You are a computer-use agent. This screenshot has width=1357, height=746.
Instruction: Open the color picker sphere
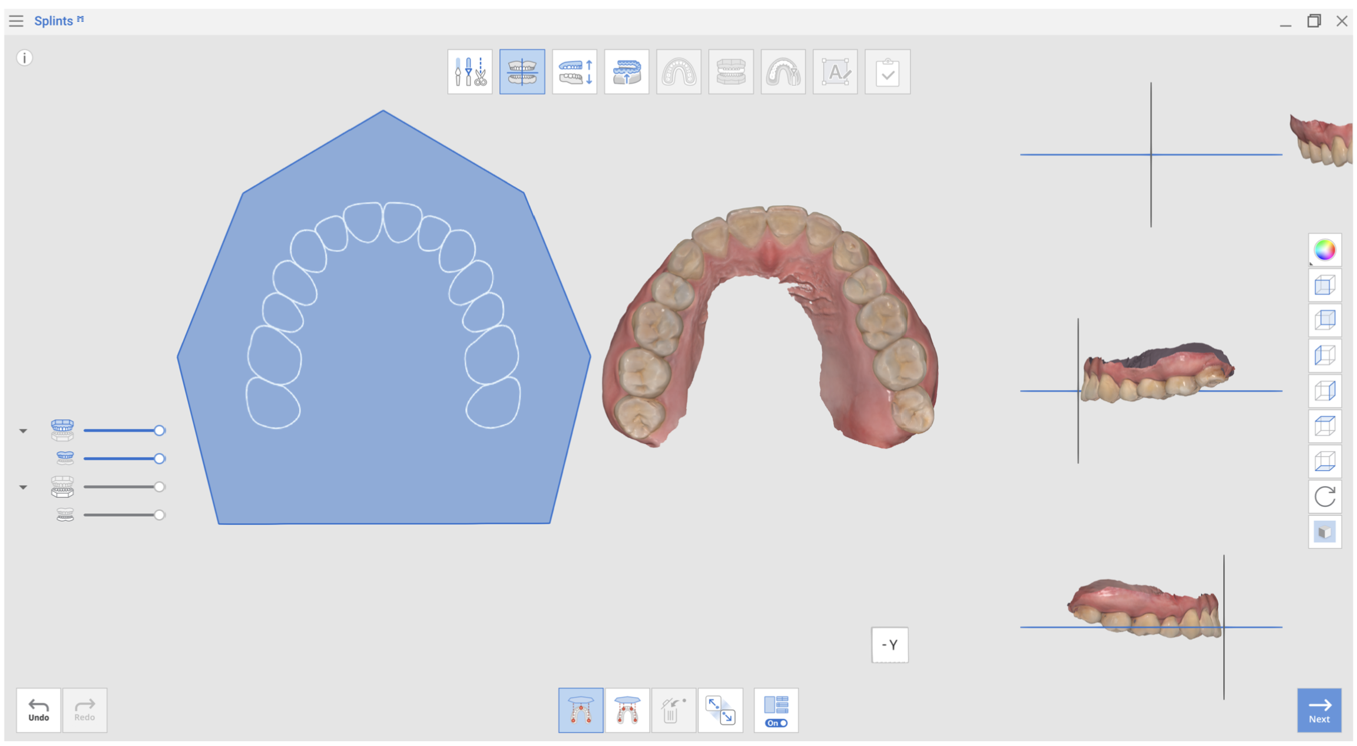tap(1325, 250)
